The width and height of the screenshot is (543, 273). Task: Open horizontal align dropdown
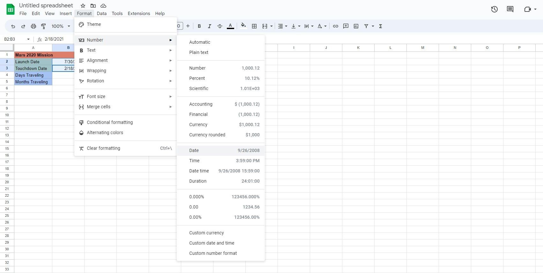283,26
